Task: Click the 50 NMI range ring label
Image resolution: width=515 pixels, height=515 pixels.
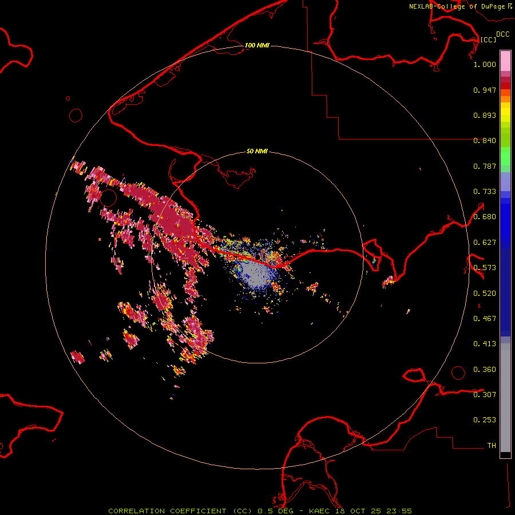Action: [257, 151]
